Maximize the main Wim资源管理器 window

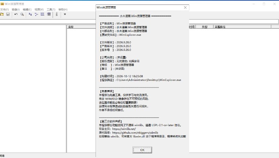click(264, 4)
